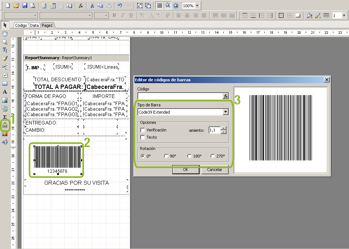Select the arrow pointer tool

pos(5,25)
